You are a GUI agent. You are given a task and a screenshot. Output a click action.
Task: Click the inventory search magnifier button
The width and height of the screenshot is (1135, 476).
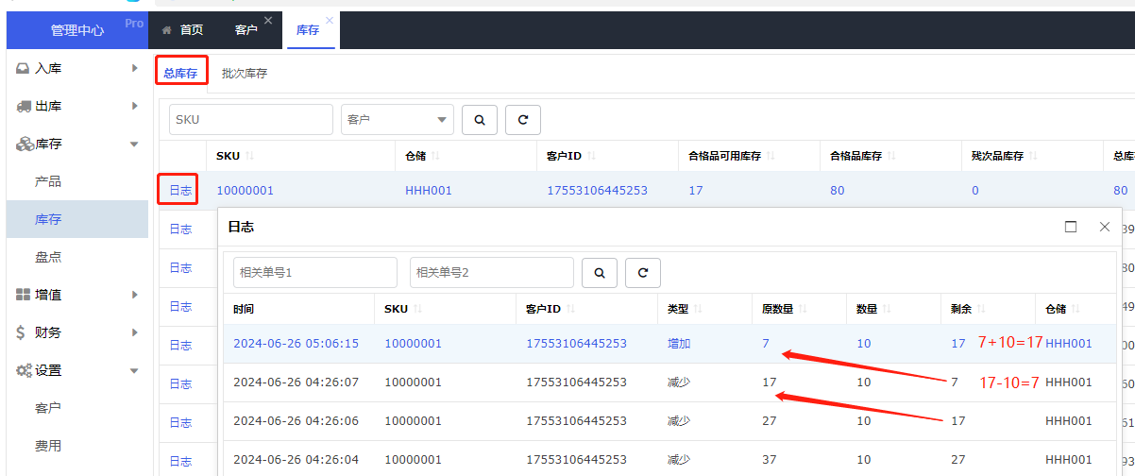tap(480, 120)
